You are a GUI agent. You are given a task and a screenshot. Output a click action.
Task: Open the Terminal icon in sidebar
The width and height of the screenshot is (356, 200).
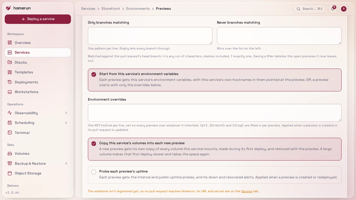coord(10,132)
